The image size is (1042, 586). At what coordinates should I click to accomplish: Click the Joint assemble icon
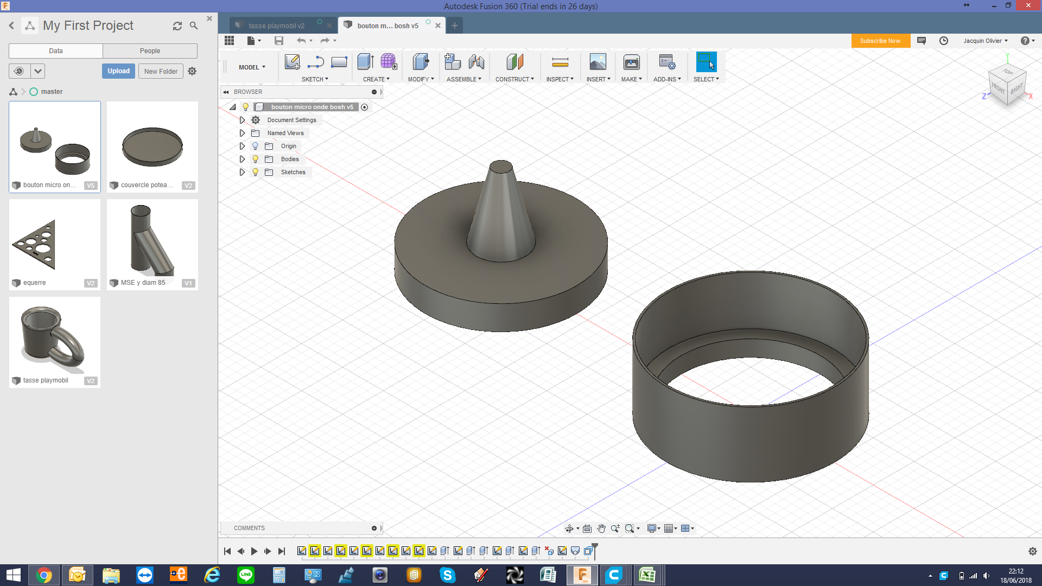476,62
